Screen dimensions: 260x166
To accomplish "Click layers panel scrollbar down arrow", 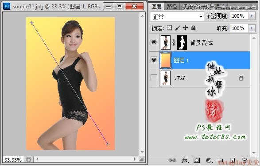I will [254, 153].
